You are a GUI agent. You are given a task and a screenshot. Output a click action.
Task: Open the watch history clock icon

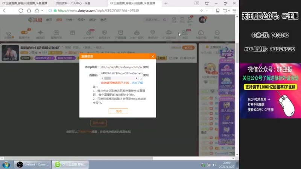pos(174,18)
